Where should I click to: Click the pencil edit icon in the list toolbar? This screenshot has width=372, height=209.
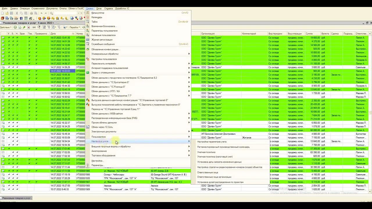click(24, 27)
